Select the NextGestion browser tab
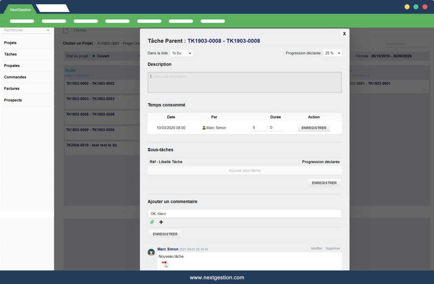Image resolution: width=434 pixels, height=284 pixels. tap(20, 9)
